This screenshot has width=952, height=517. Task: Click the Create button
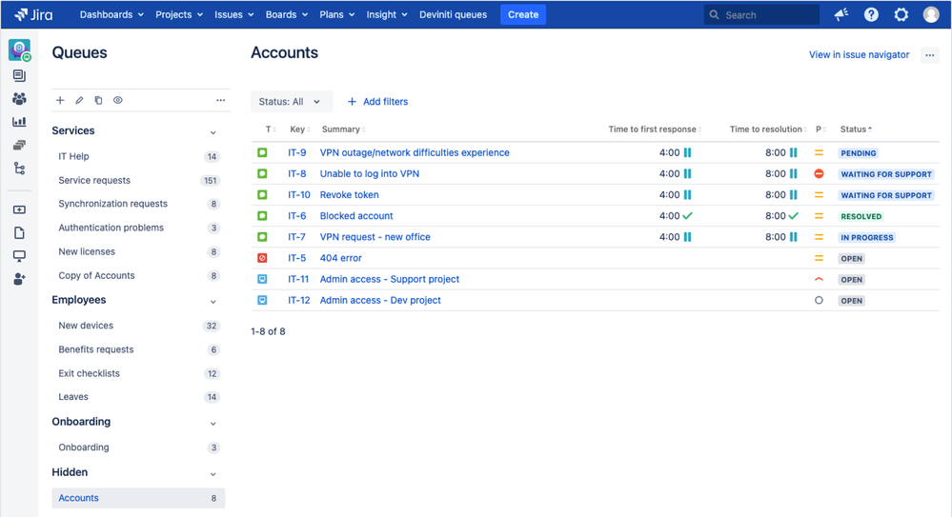pos(523,14)
